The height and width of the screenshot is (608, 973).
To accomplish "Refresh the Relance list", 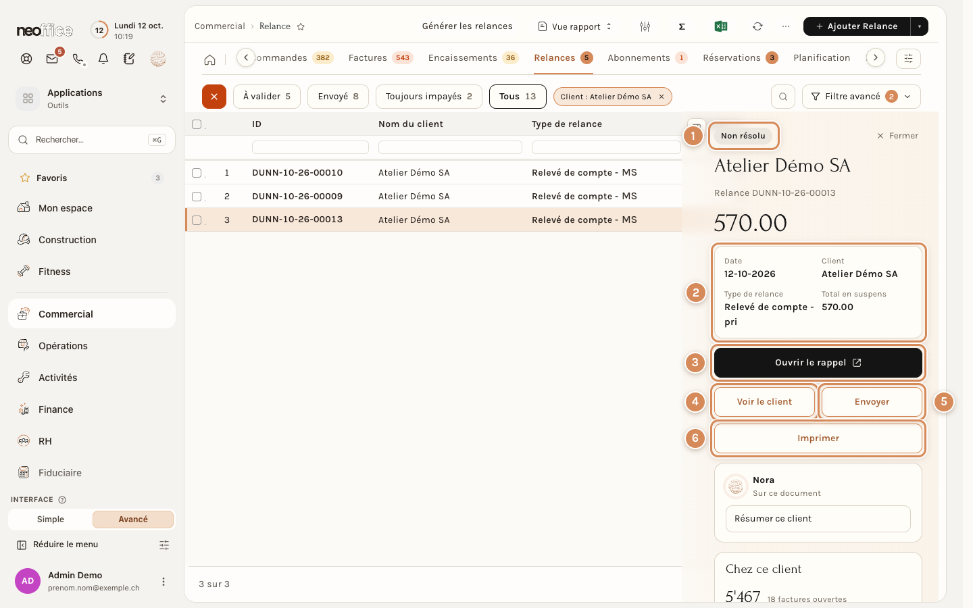I will click(x=757, y=26).
